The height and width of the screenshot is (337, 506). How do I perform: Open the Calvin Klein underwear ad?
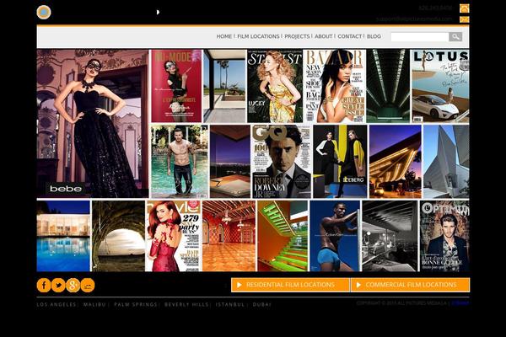click(x=335, y=236)
